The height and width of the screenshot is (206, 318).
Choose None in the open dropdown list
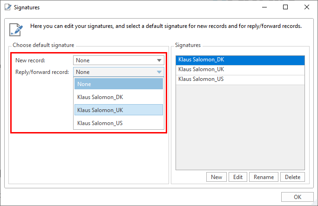click(x=119, y=84)
